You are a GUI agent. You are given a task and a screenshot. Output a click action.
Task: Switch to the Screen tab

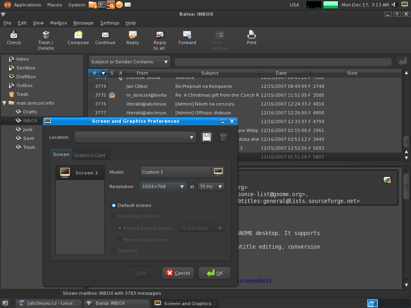(61, 154)
